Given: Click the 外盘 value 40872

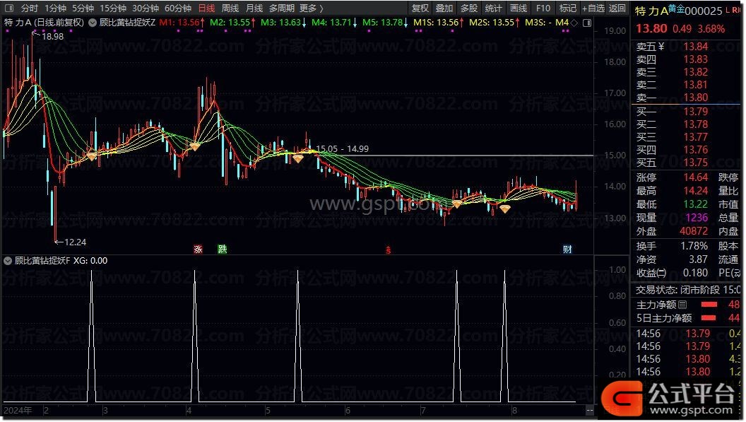Looking at the screenshot, I should [694, 231].
